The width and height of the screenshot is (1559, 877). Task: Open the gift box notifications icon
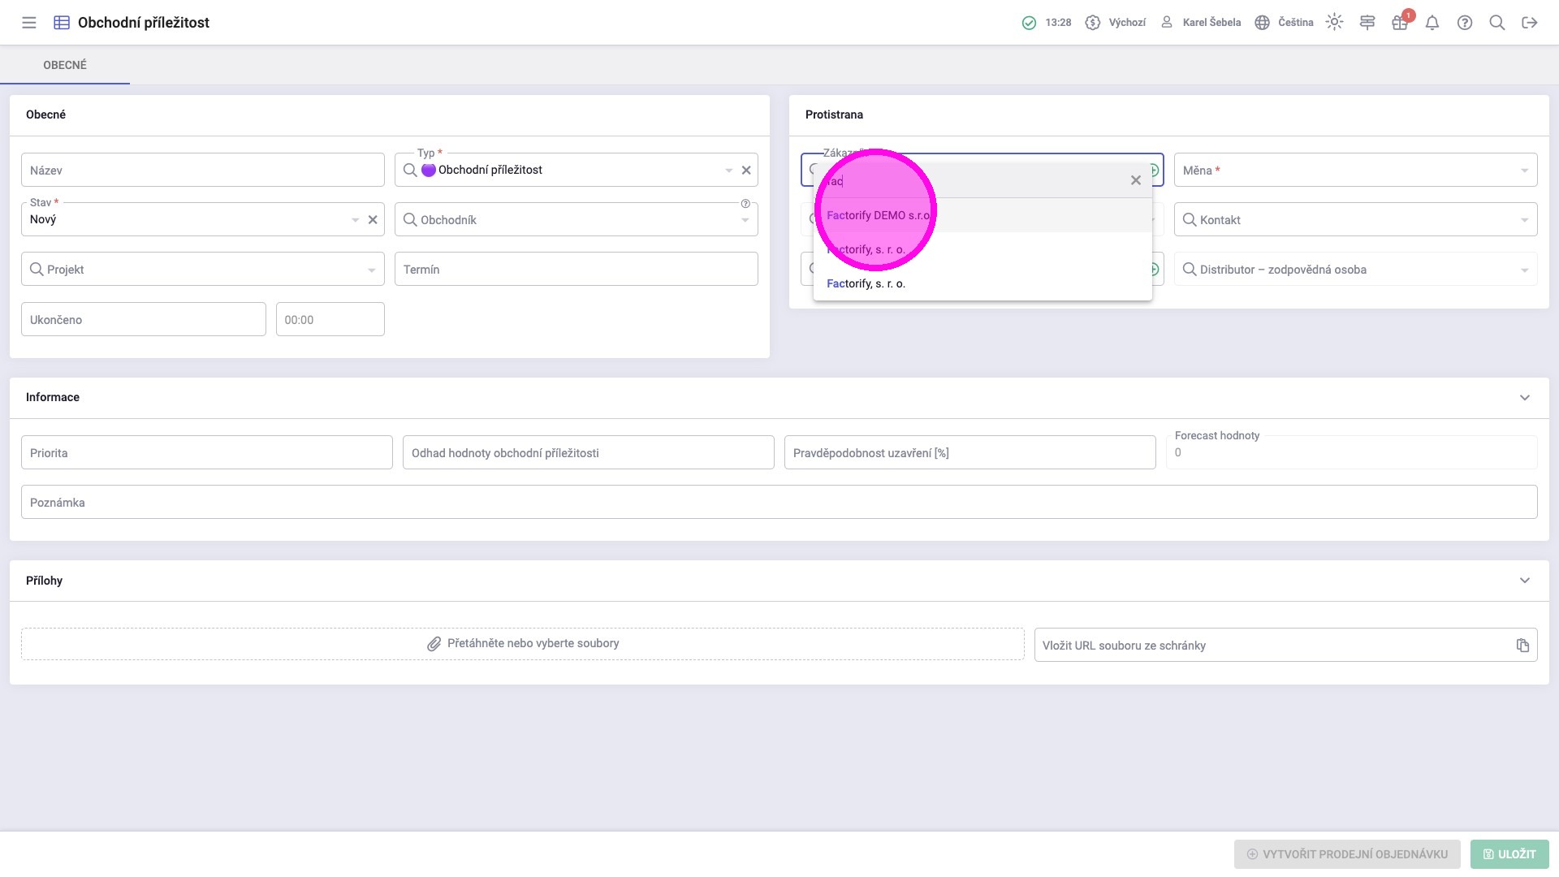[1399, 23]
